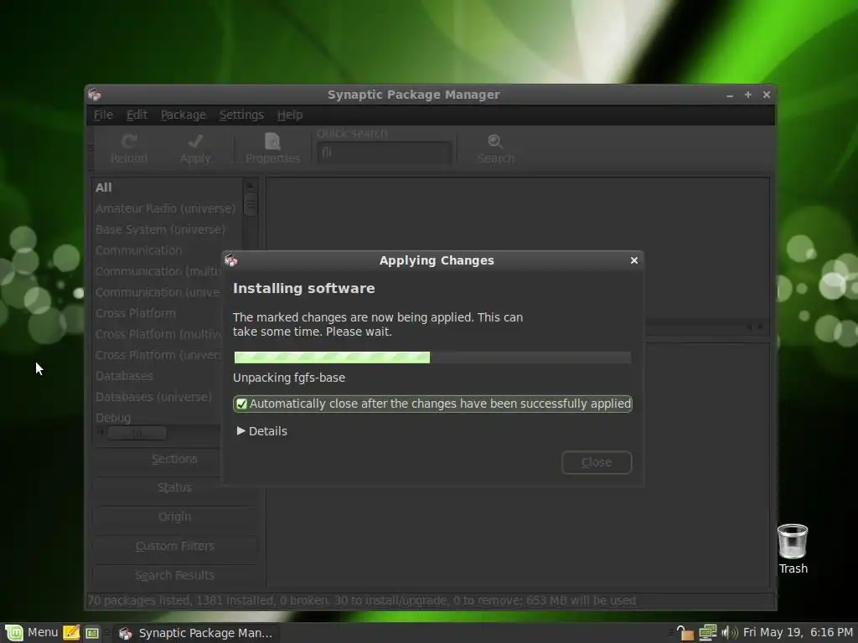Close the Synaptic Package Manager window
Screen dimensions: 858x643
766,95
